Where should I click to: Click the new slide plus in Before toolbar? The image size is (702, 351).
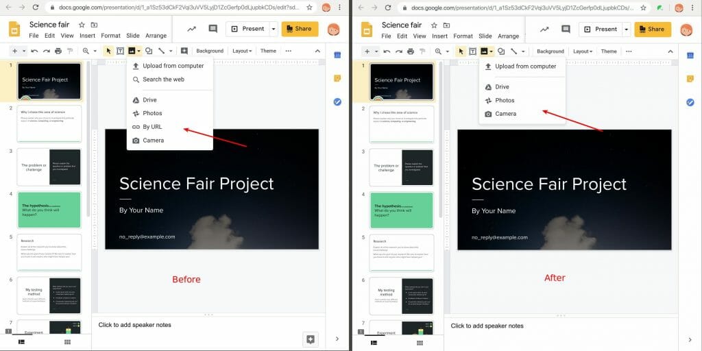[15, 51]
